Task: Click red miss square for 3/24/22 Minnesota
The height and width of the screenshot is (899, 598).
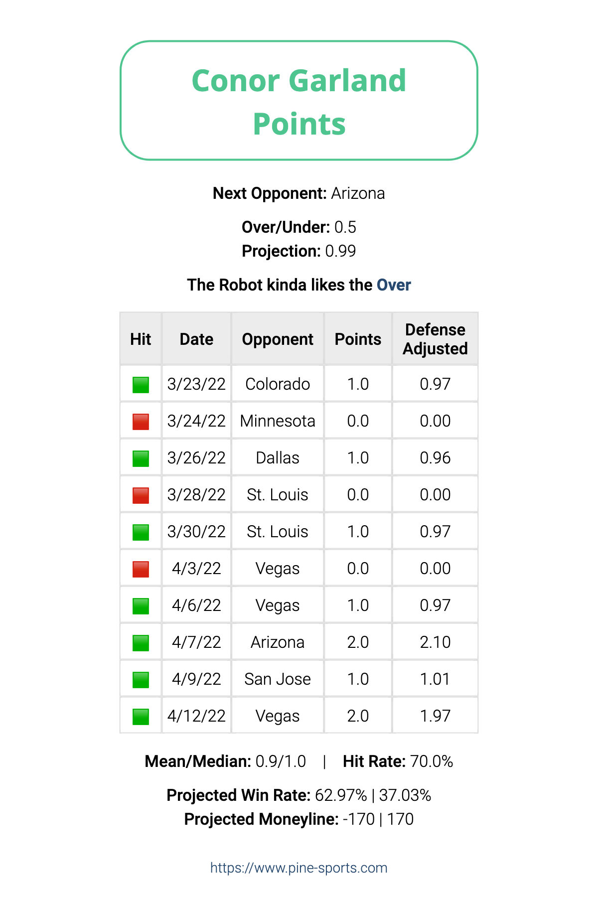Action: click(141, 422)
